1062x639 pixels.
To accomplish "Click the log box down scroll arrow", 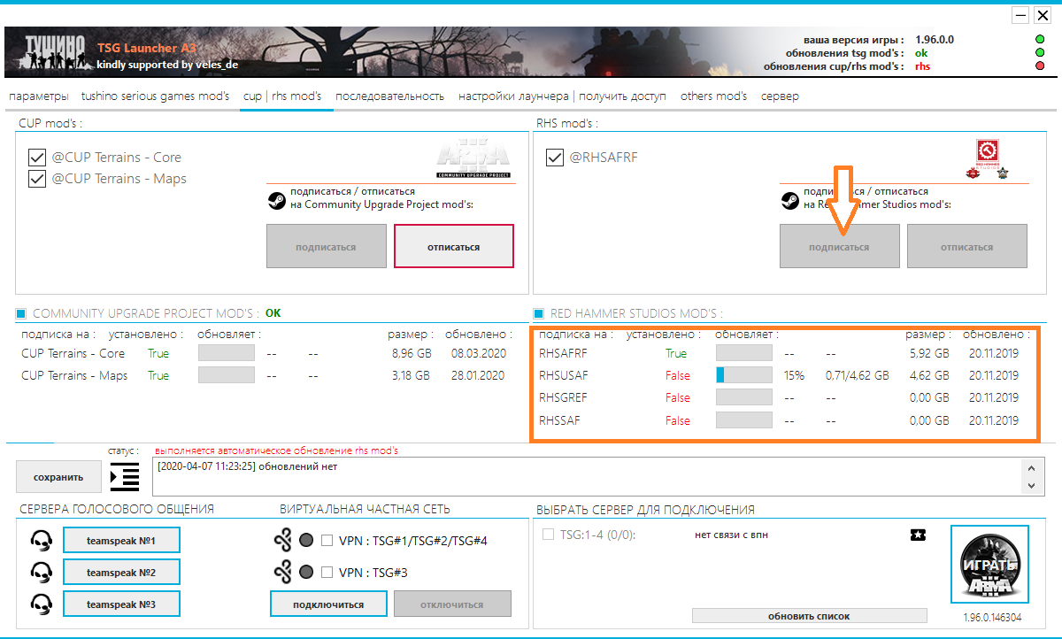I will tap(1030, 486).
